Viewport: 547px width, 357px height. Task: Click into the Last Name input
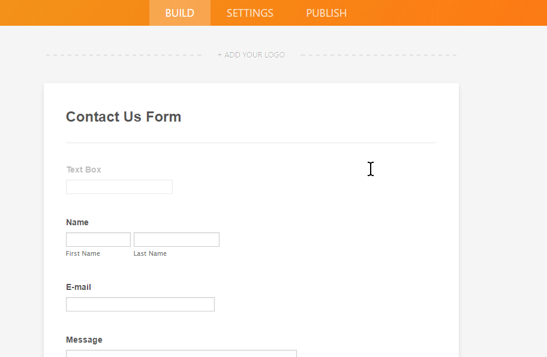[x=176, y=240]
